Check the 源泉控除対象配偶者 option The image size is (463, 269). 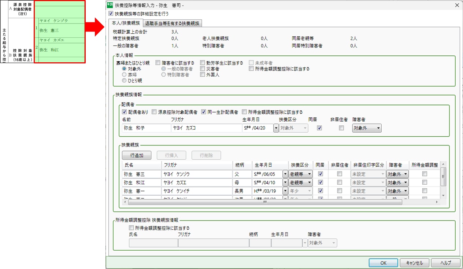click(154, 112)
